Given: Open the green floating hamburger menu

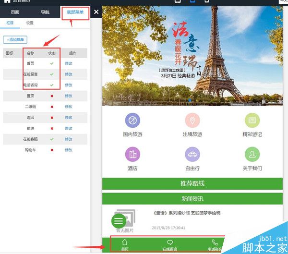Looking at the screenshot, I should pyautogui.click(x=119, y=221).
